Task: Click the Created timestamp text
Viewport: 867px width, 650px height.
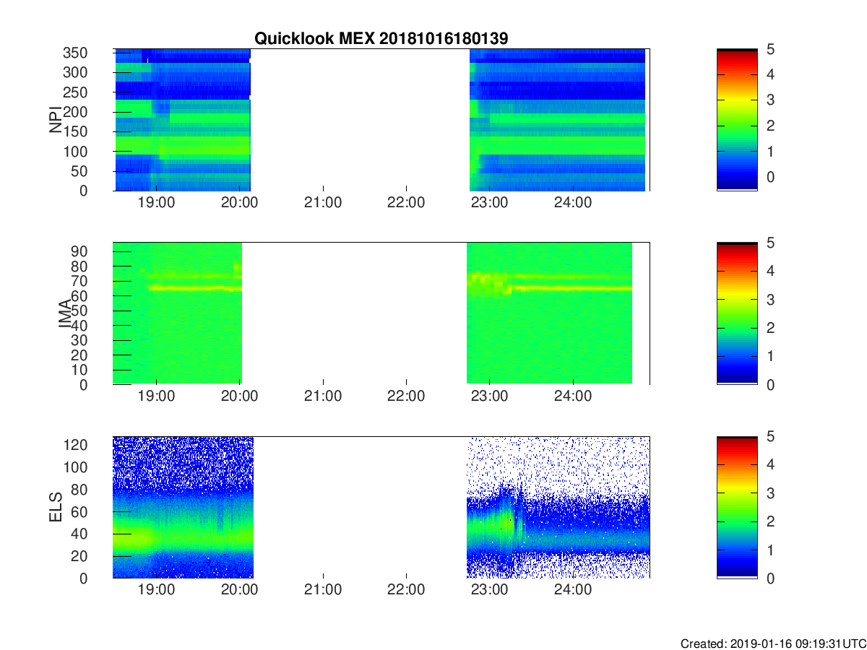Action: 773,643
